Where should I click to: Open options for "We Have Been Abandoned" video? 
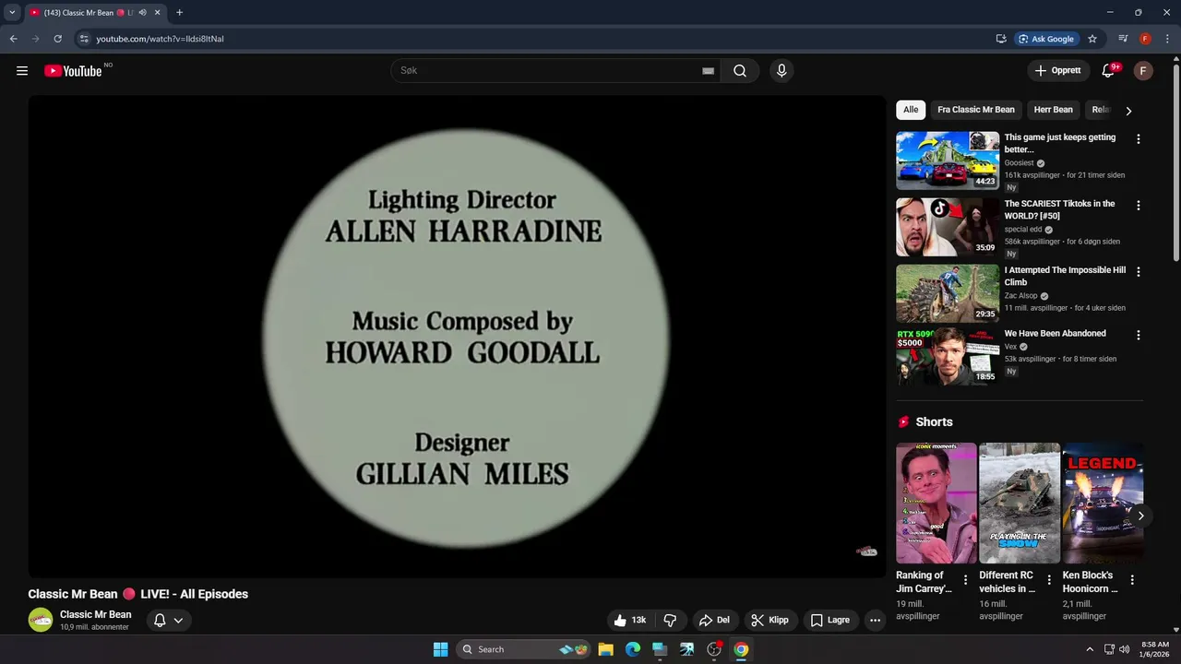point(1138,336)
